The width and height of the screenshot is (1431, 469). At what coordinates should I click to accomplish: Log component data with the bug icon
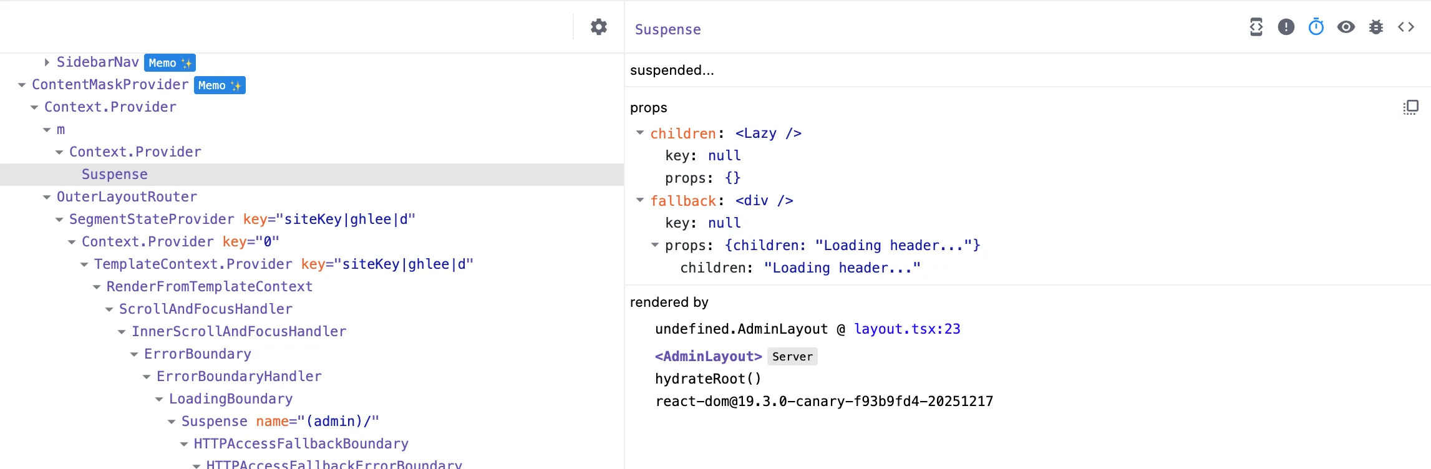click(x=1375, y=27)
